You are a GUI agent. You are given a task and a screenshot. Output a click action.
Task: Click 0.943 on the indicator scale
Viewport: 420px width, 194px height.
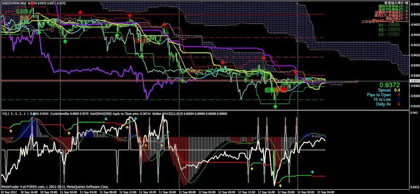pos(414,113)
